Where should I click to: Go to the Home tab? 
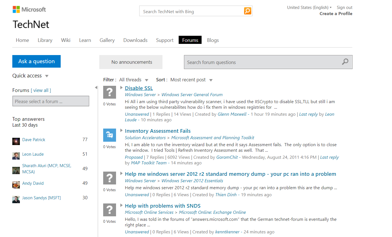click(22, 40)
